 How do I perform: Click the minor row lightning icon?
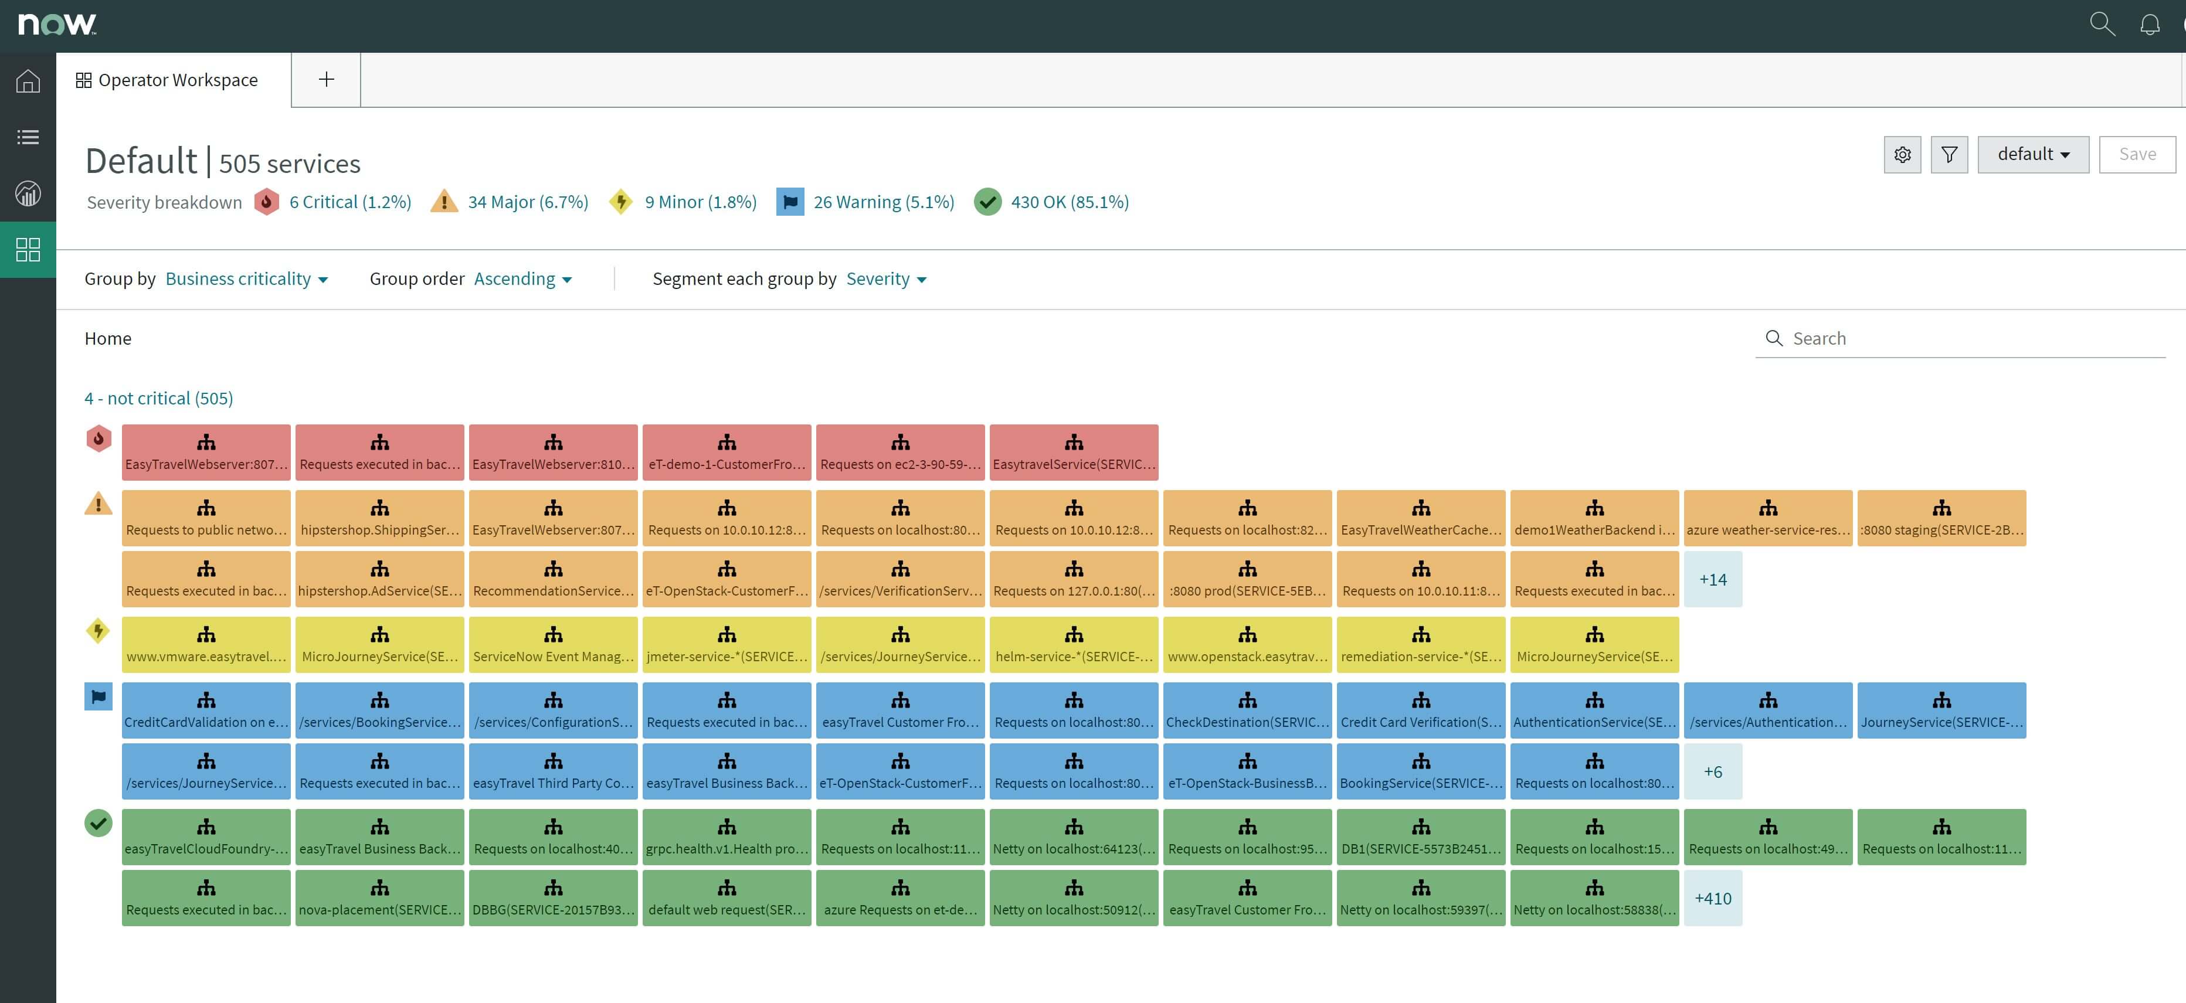coord(99,631)
